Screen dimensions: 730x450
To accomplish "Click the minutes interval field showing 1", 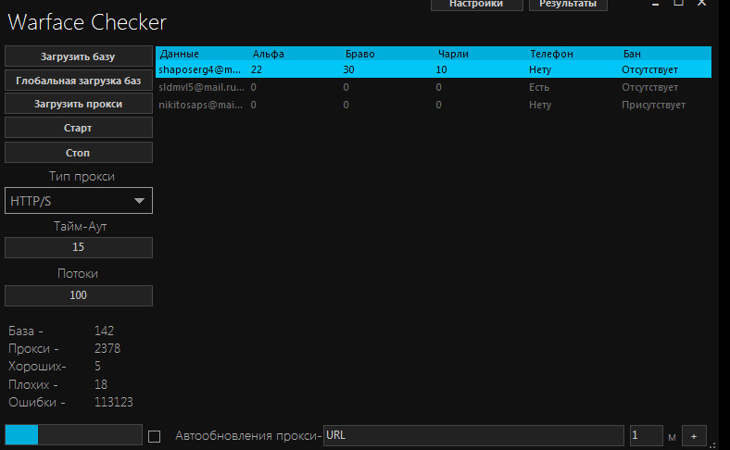I will [647, 435].
